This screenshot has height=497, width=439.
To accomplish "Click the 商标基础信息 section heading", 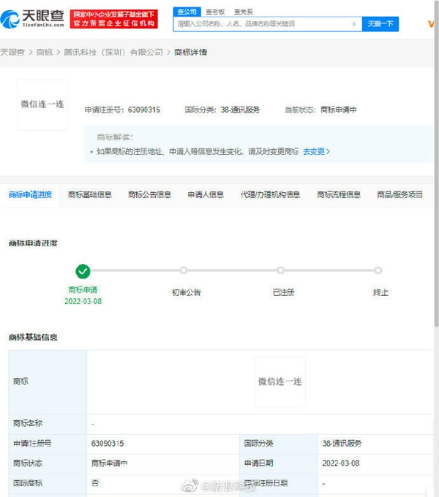I will point(33,337).
